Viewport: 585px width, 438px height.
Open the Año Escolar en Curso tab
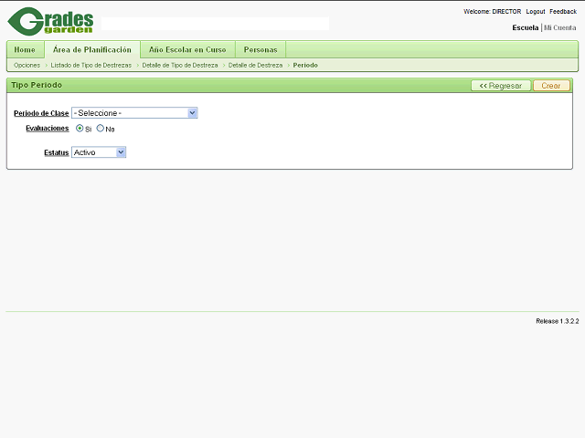(x=187, y=49)
